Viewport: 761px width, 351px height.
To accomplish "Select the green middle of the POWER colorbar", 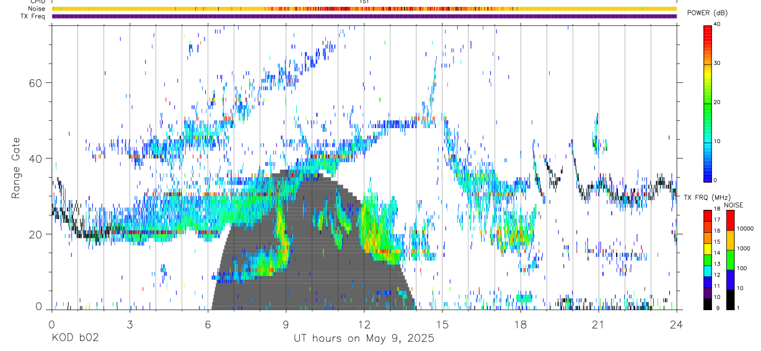I will click(x=707, y=102).
